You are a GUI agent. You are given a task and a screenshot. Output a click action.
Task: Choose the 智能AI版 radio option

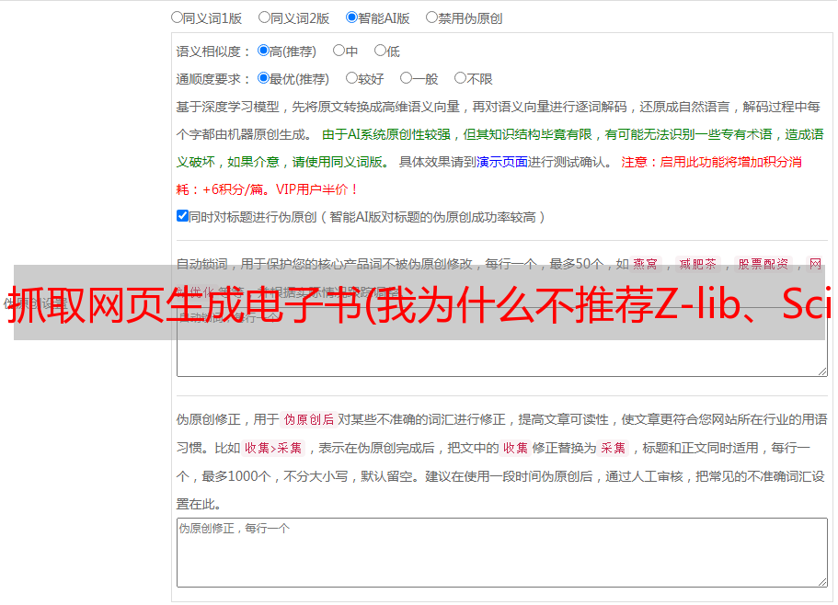coord(351,17)
